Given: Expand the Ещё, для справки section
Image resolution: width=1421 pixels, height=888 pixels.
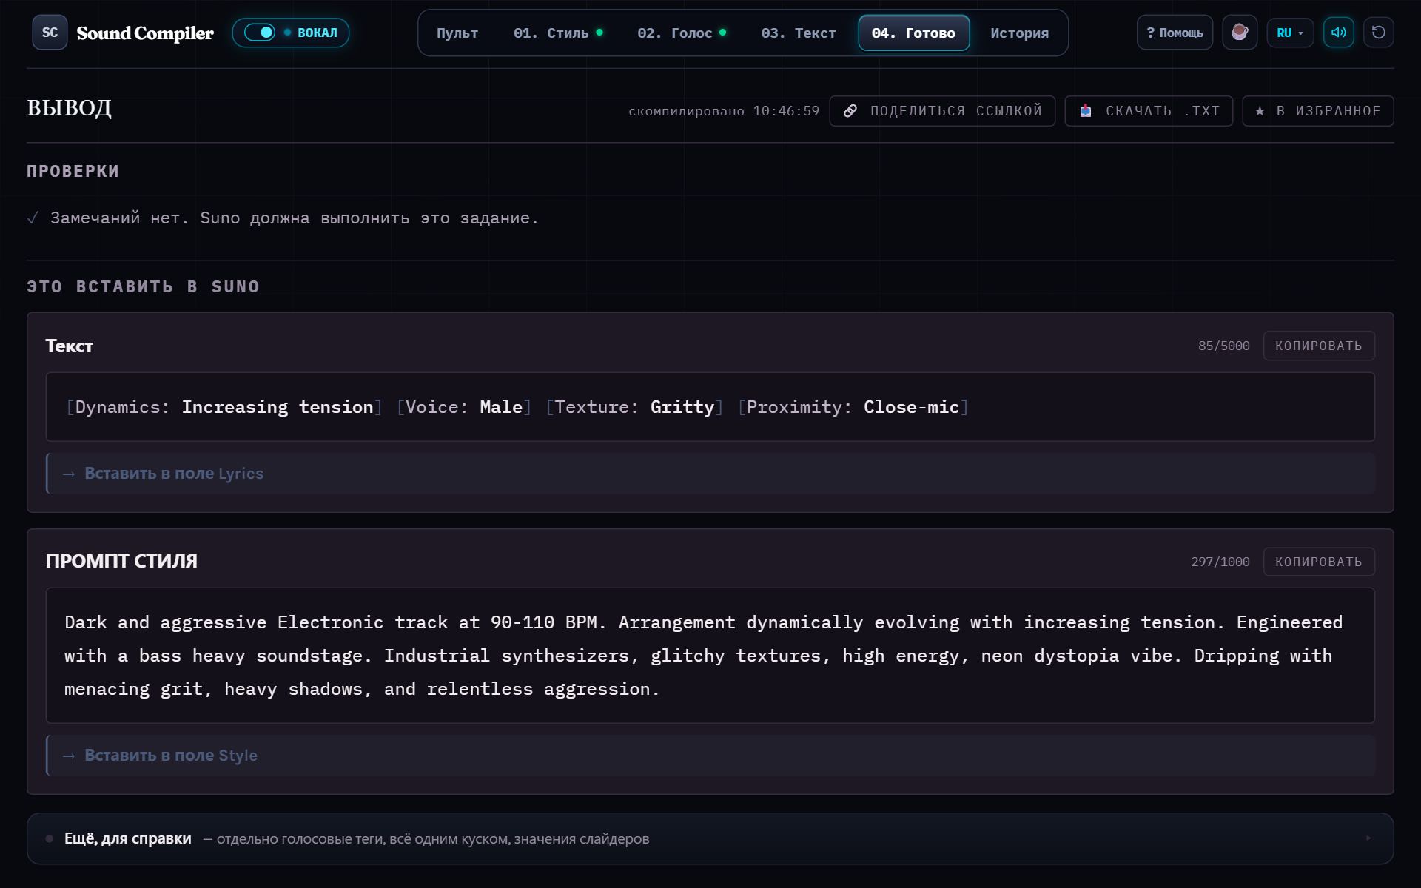Looking at the screenshot, I should click(x=710, y=838).
